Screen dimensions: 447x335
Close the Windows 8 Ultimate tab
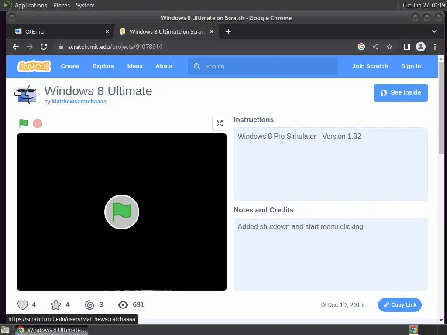[x=212, y=31]
